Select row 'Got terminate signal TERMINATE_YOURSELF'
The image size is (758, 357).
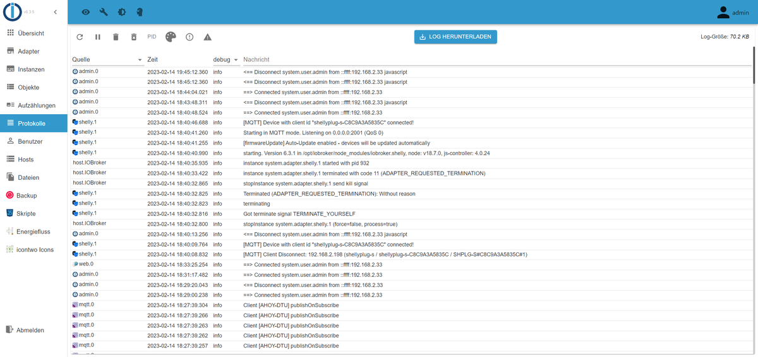point(411,214)
